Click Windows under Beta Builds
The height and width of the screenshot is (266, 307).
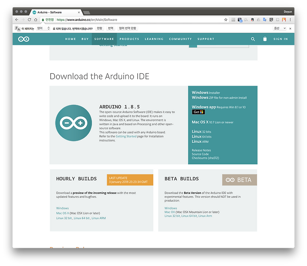point(171,208)
